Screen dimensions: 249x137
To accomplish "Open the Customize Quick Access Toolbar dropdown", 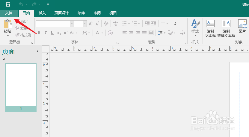I will (48, 4).
